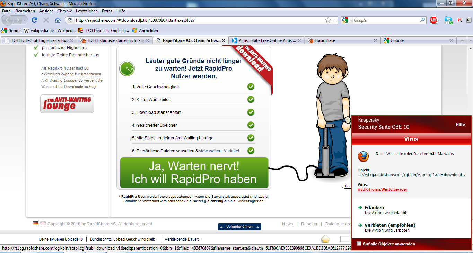Open the Hilfe menu in the menu bar
The width and height of the screenshot is (473, 253).
coord(121,11)
